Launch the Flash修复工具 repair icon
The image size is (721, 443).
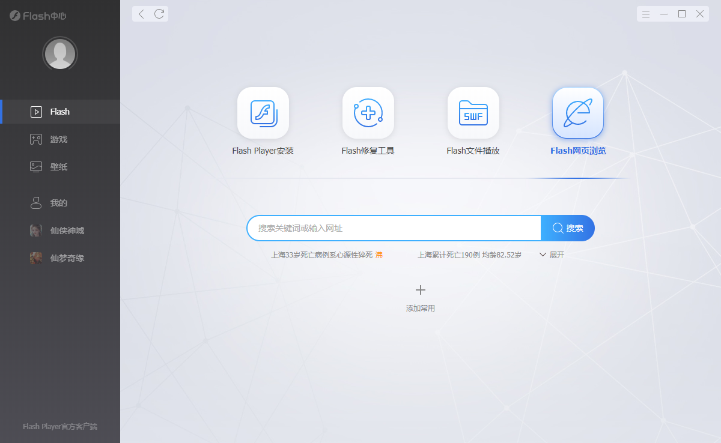tap(368, 113)
